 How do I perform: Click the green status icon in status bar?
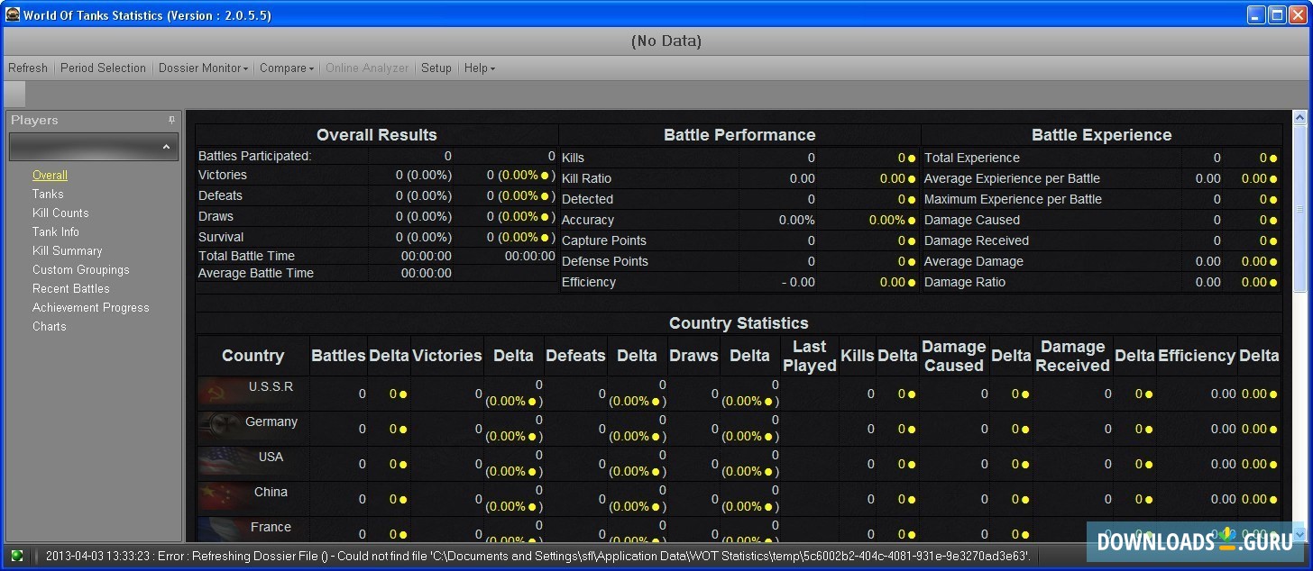[x=16, y=556]
